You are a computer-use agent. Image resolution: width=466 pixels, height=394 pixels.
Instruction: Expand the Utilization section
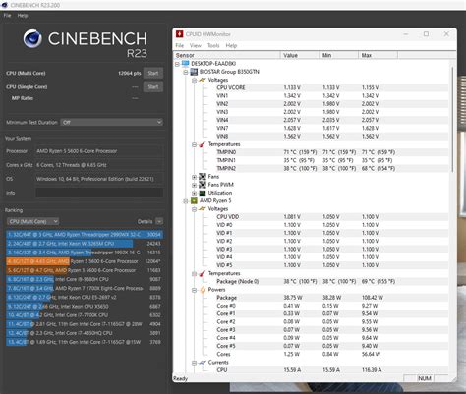point(194,193)
